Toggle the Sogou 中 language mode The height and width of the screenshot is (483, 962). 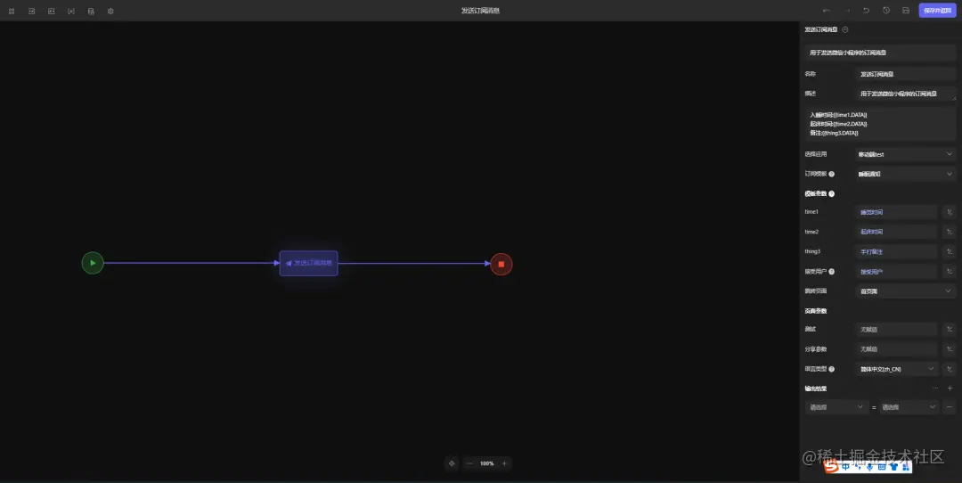coord(845,467)
